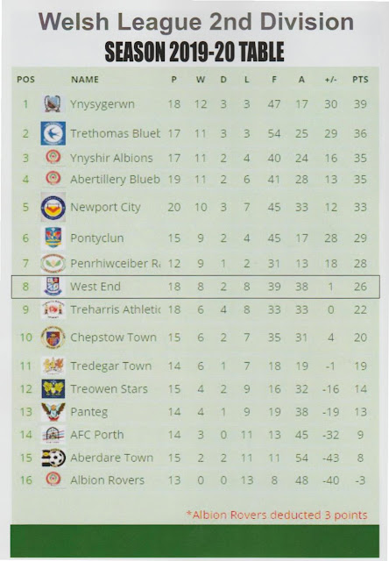Click the Treowen Stars blue badge

click(x=53, y=388)
